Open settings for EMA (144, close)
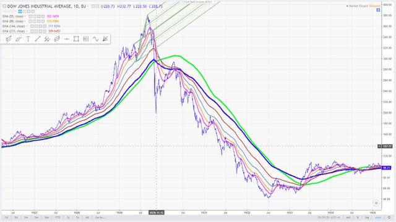Image resolution: width=396 pixels, height=222 pixels. [36, 26]
